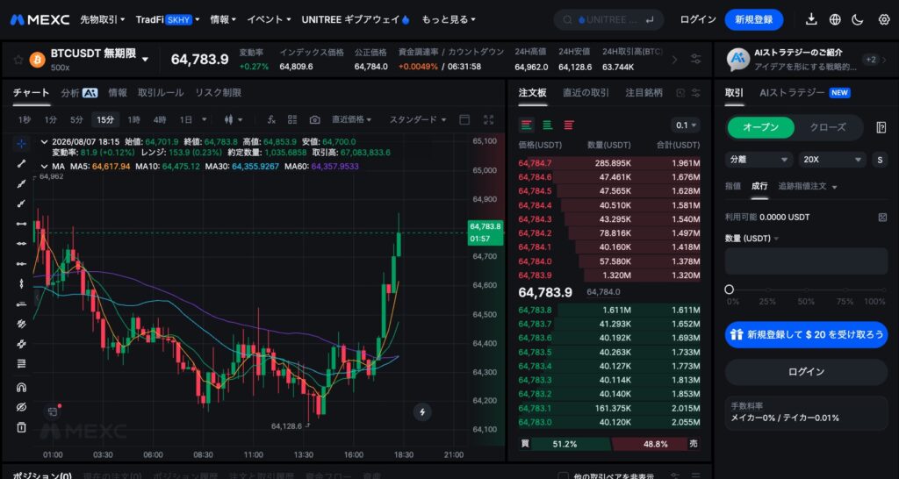Switch to AIストラテジー tab
Screen dimensions: 899x479
click(x=804, y=93)
